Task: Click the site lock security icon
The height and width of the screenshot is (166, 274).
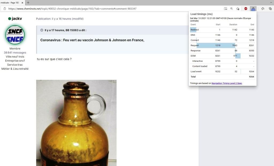Action: pos(5,9)
